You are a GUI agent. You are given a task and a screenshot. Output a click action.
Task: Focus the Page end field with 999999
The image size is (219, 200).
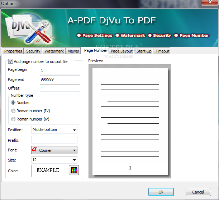(x=60, y=79)
